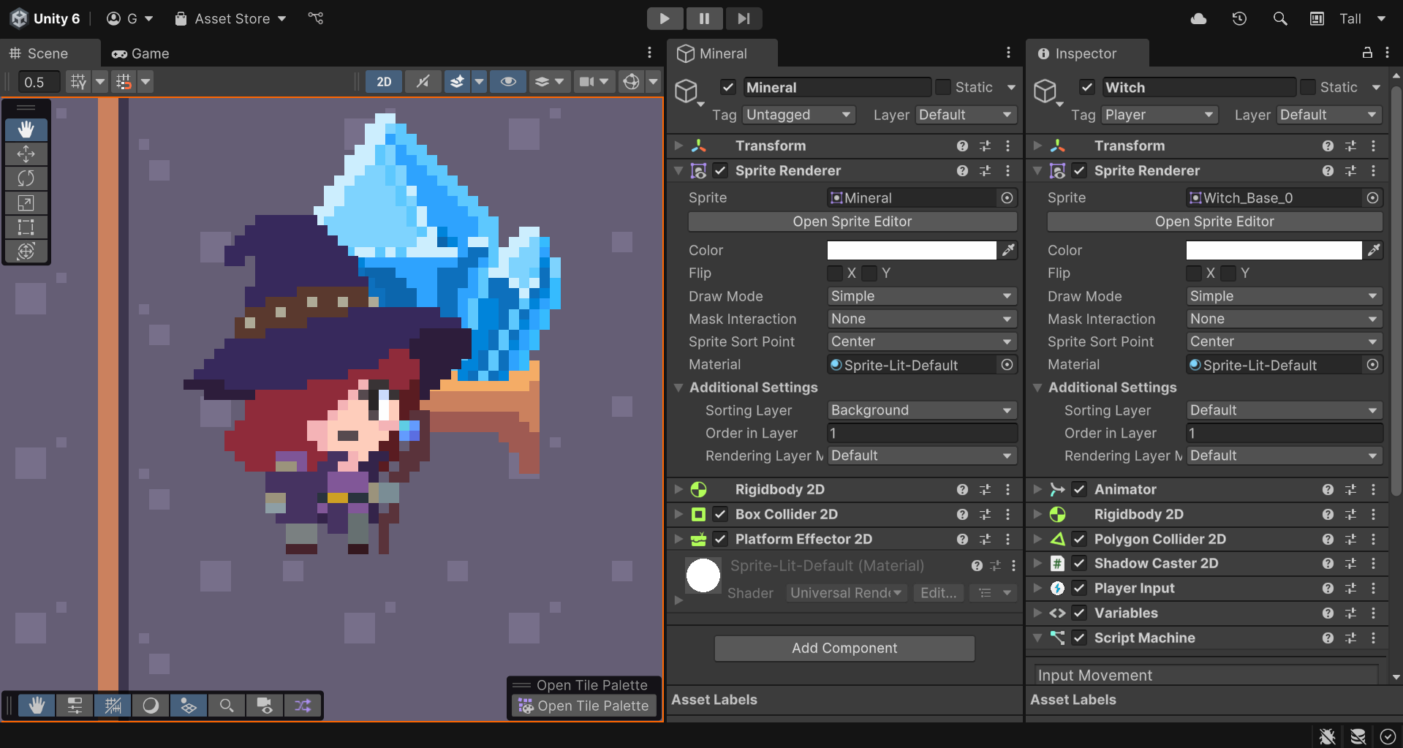
Task: Open the Asset Store menu
Action: click(x=231, y=18)
